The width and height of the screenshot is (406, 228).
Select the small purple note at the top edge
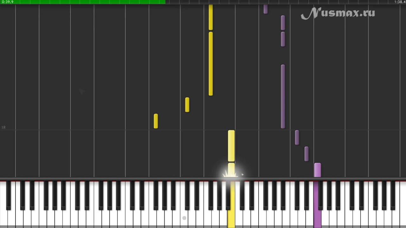click(x=265, y=9)
